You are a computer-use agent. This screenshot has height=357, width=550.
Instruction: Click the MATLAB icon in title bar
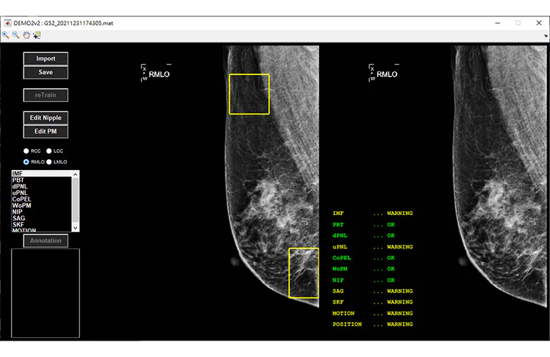[8, 23]
